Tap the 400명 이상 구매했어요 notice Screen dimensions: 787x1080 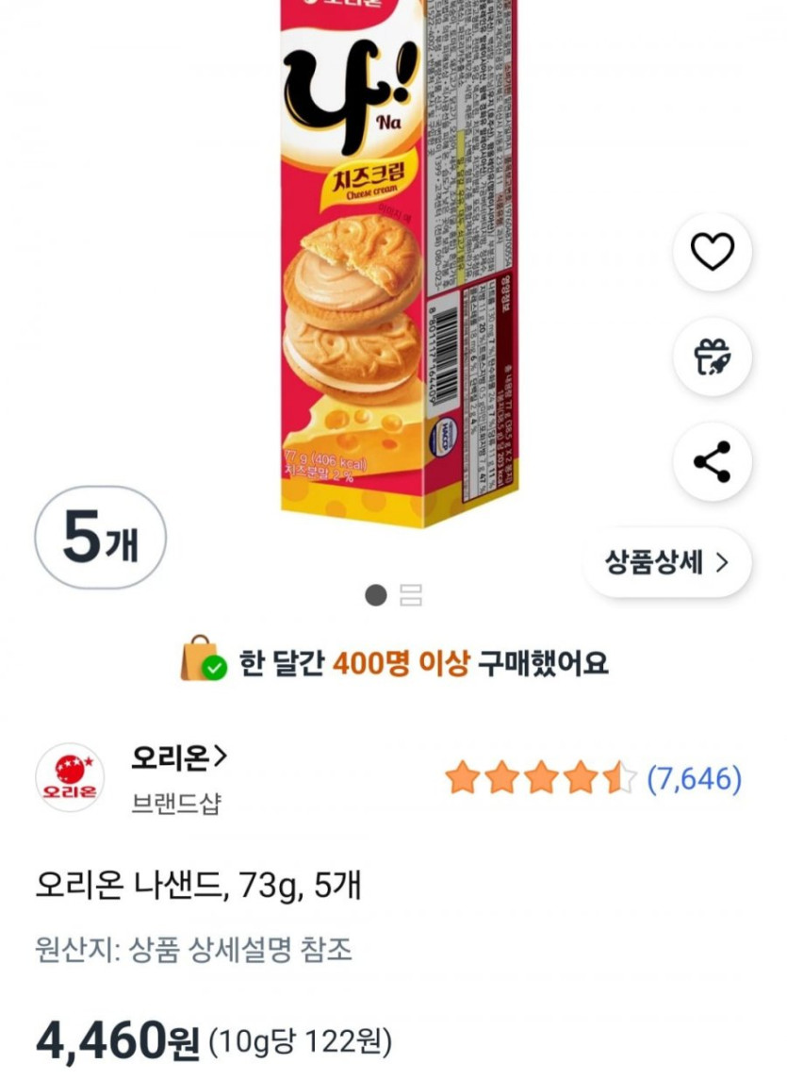pyautogui.click(x=422, y=664)
